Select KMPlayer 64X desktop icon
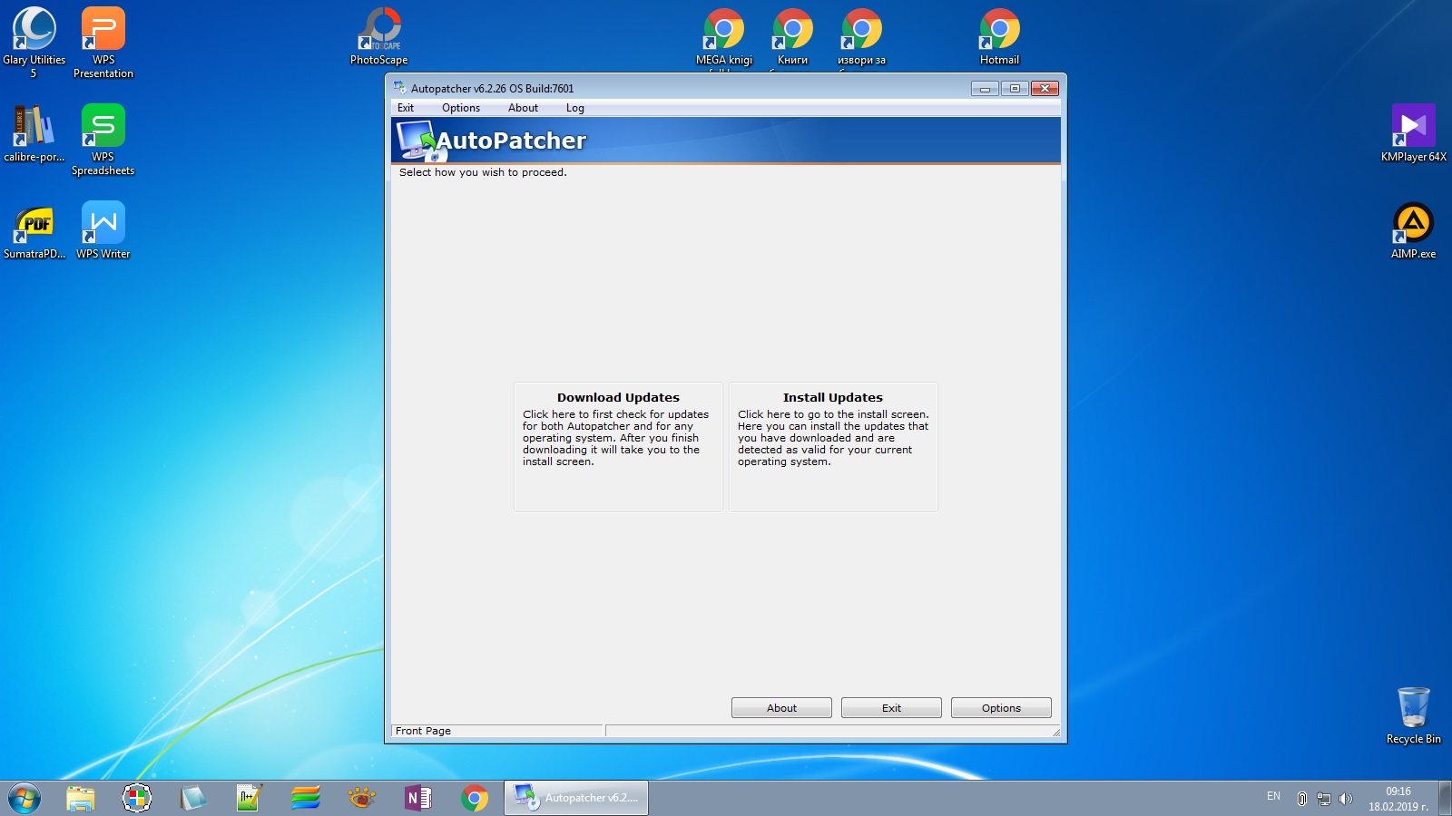 click(1414, 133)
